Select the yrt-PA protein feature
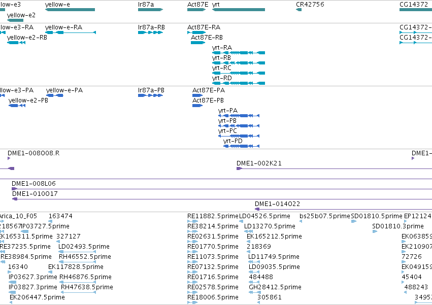Screen dimensions: 432x305 (239, 116)
